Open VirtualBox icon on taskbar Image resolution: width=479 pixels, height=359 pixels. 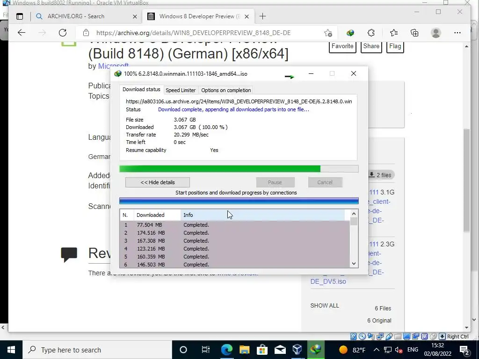[297, 350]
